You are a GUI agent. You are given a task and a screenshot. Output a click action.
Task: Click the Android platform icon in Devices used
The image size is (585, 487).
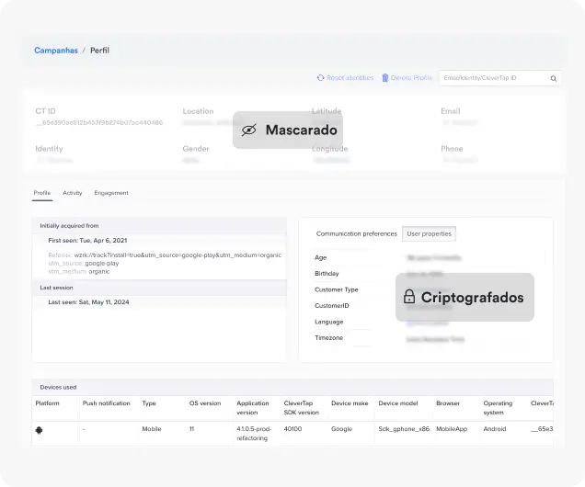(x=39, y=430)
